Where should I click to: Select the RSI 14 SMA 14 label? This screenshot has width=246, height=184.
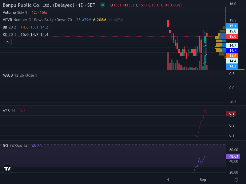coord(15,146)
